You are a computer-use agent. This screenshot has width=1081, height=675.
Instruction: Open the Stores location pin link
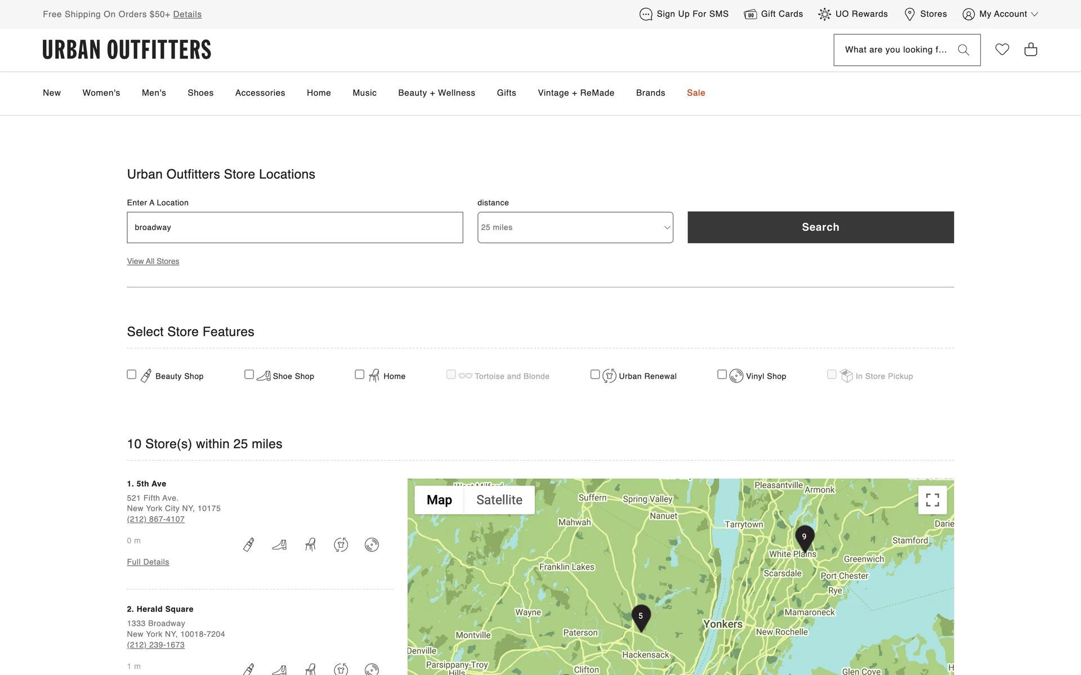(x=925, y=14)
